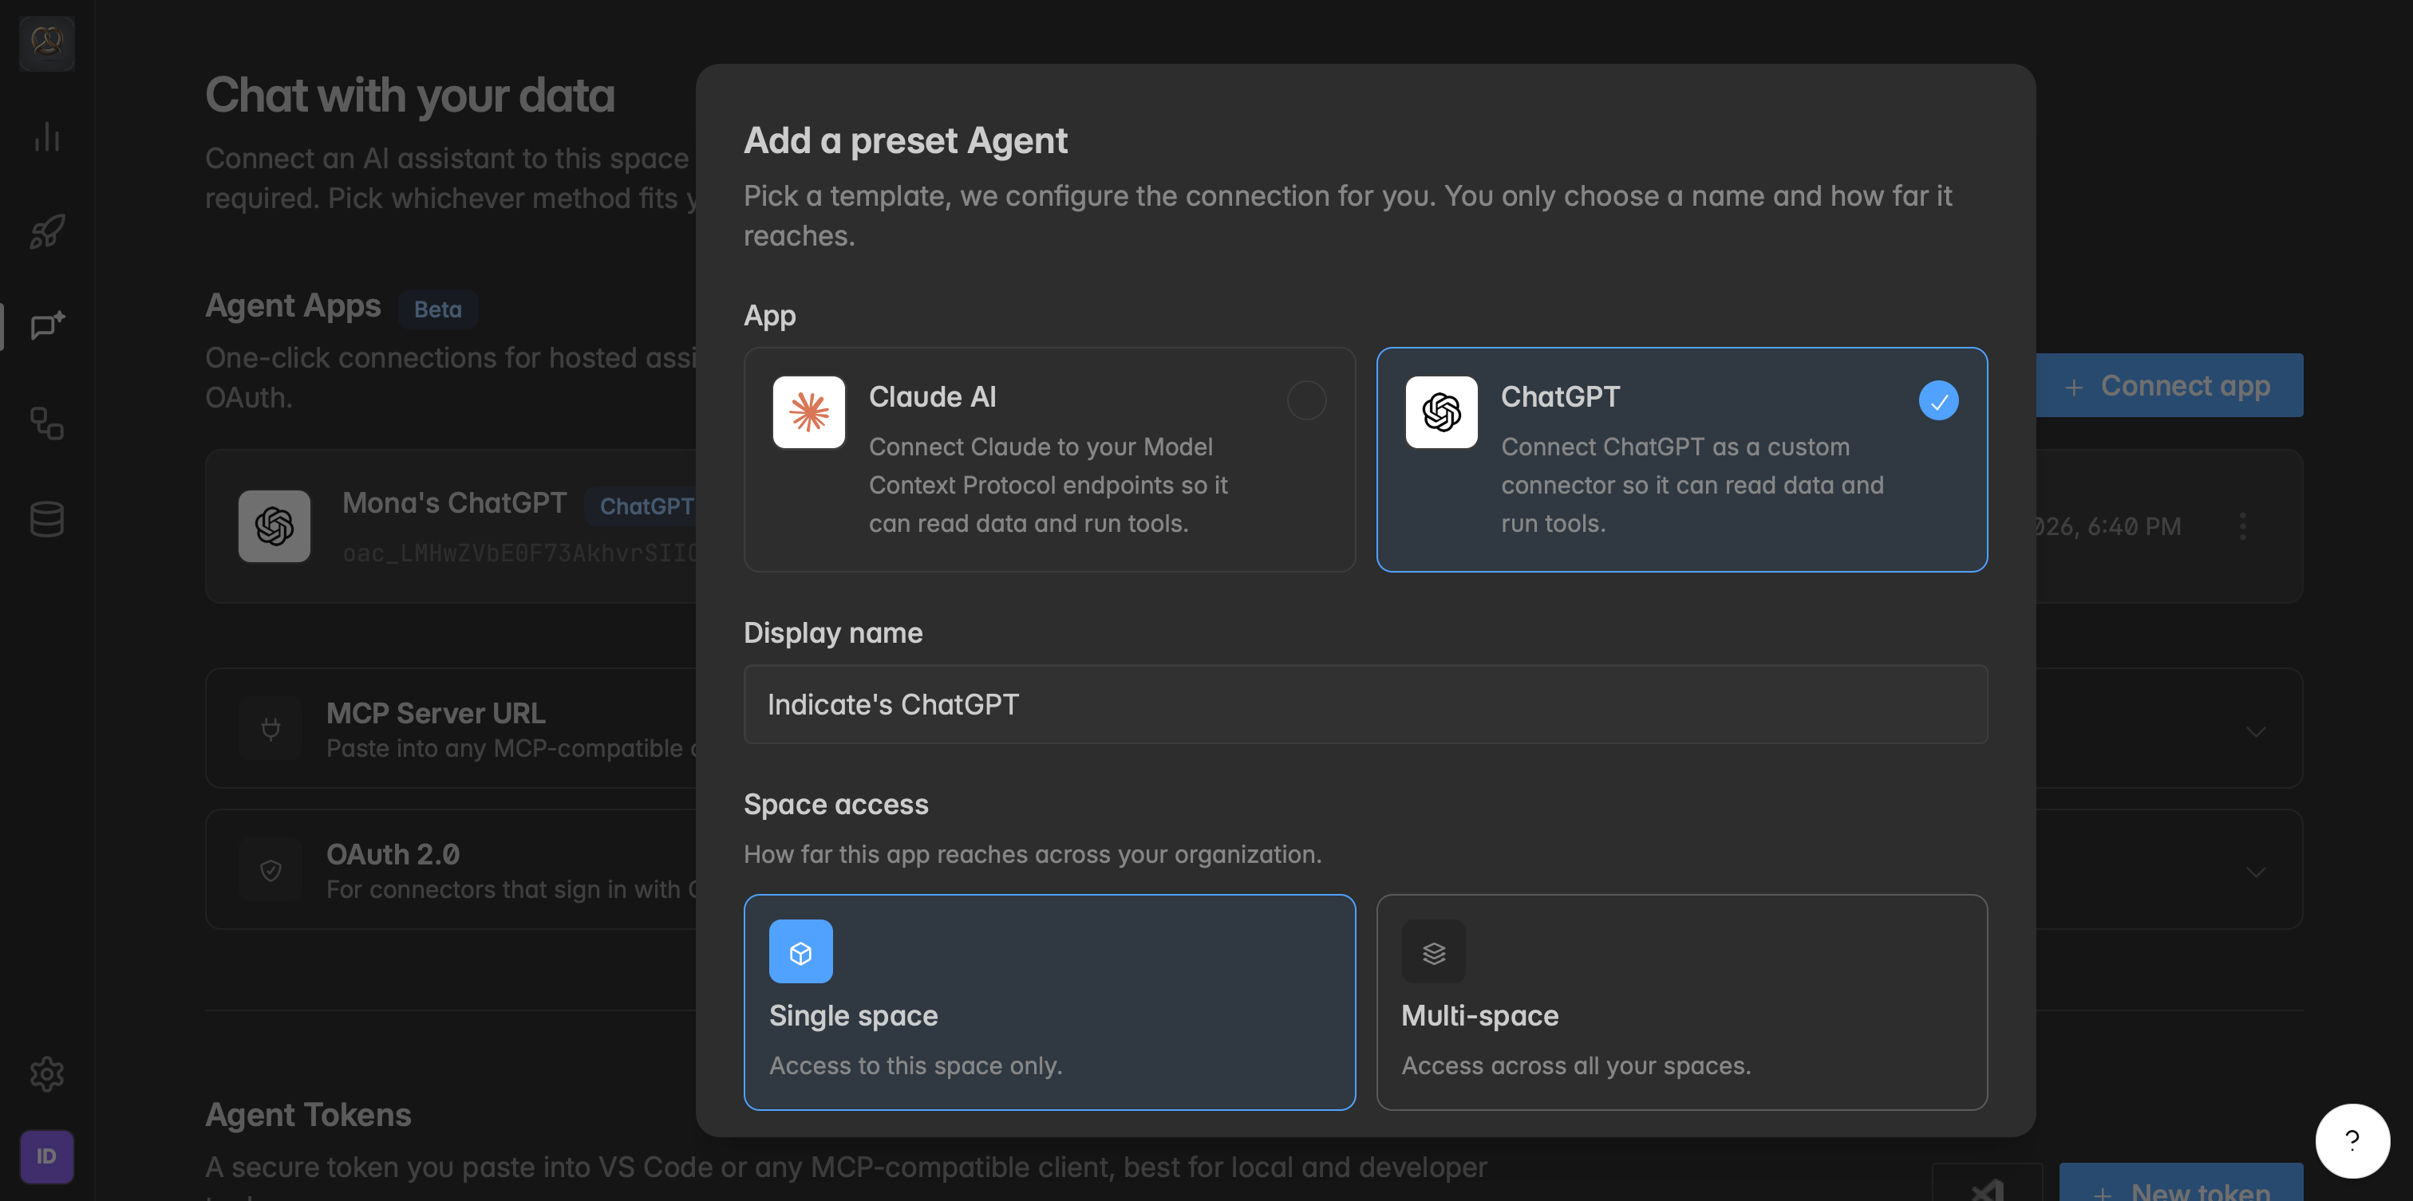
Task: Choose the Multi-space access option
Action: pos(1681,1002)
